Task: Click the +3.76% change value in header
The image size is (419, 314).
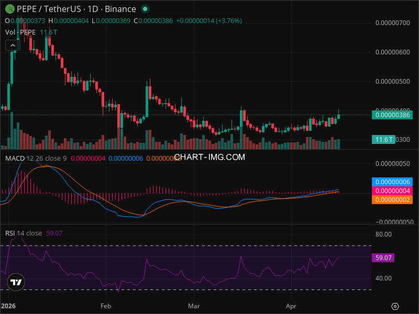Action: click(x=229, y=21)
